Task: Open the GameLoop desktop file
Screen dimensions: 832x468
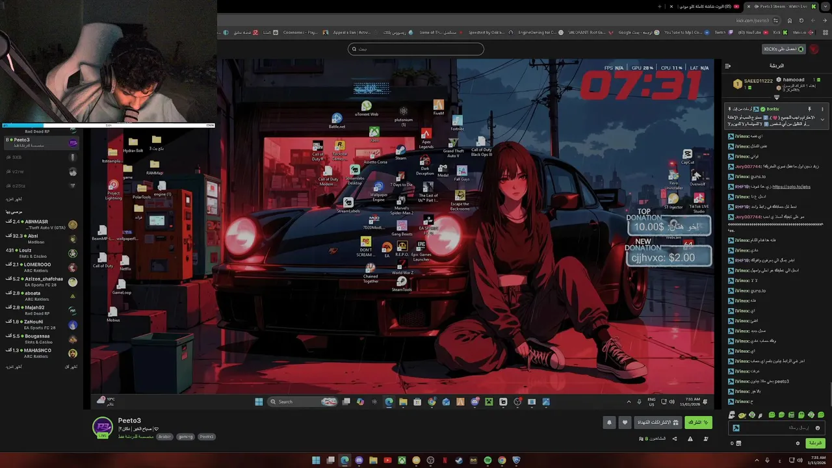Action: coord(121,287)
